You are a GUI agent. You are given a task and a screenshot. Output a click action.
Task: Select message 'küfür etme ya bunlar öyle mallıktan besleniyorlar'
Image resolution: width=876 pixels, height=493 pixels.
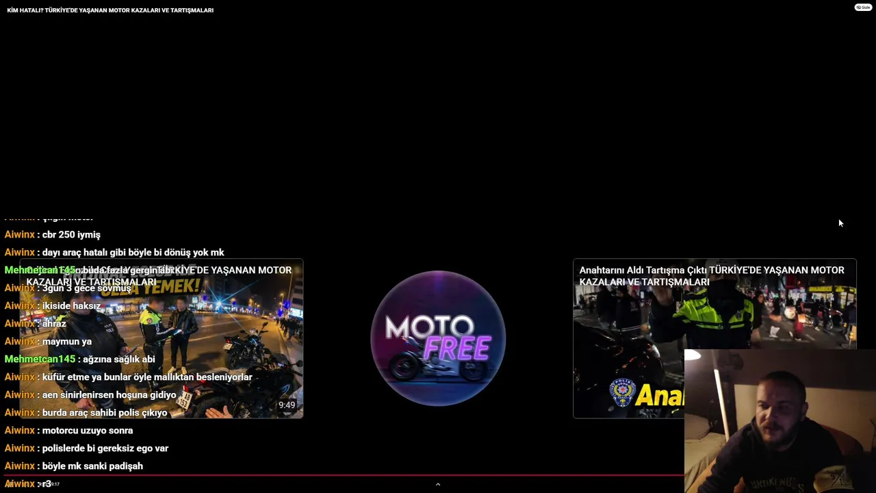point(147,377)
